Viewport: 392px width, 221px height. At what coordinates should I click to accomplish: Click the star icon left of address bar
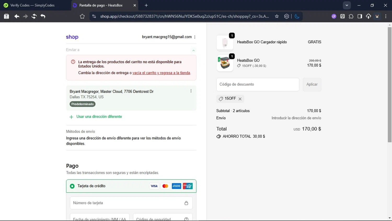(x=82, y=16)
